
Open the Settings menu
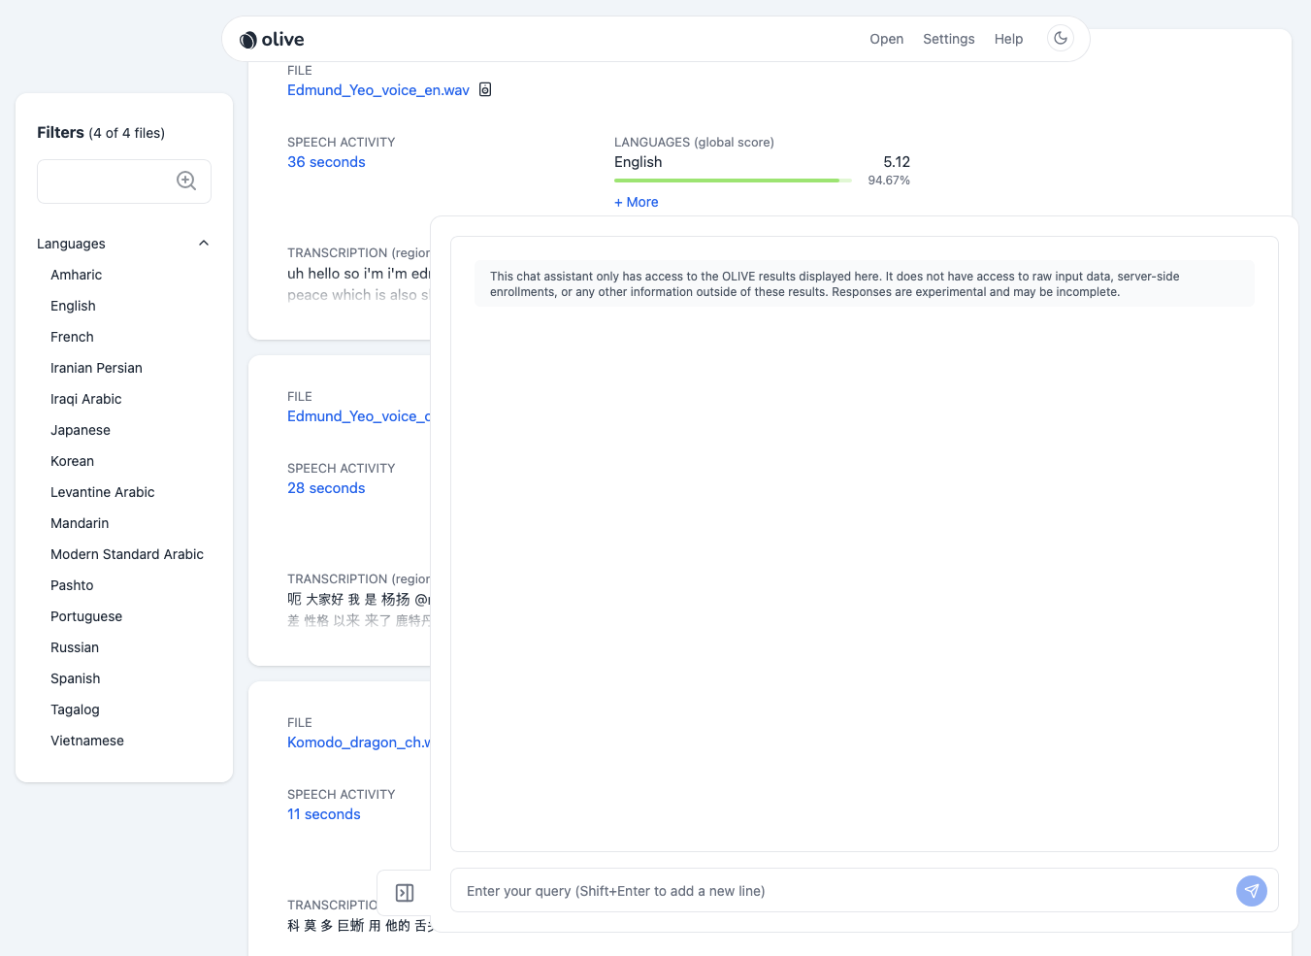point(948,39)
